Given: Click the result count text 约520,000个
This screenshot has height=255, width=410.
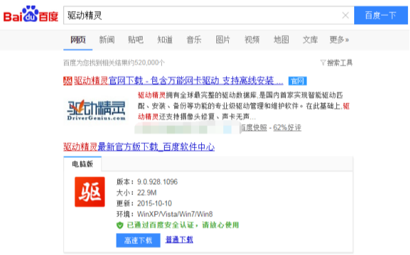Looking at the screenshot, I should point(146,63).
